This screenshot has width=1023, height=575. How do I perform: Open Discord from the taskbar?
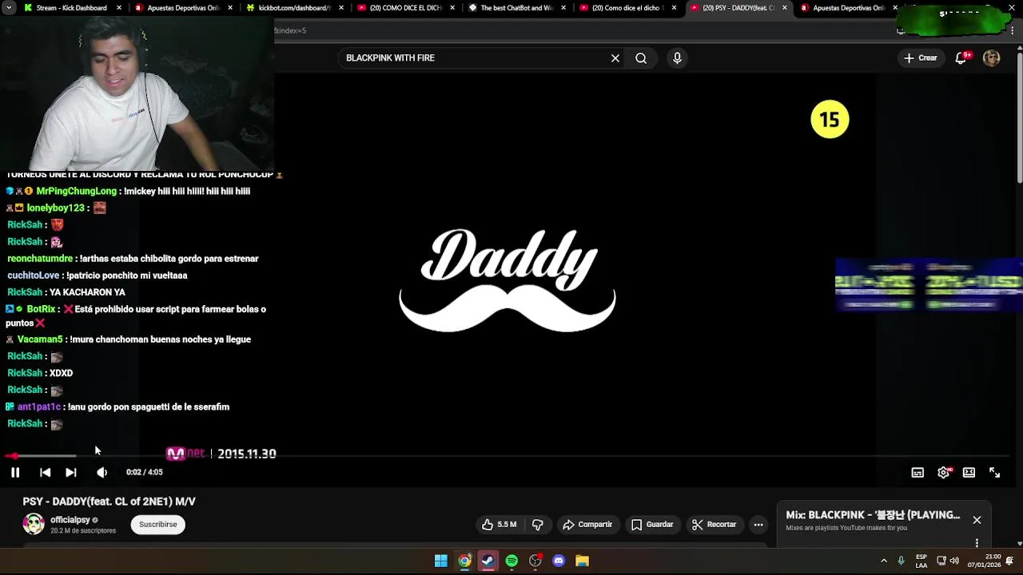pos(559,561)
